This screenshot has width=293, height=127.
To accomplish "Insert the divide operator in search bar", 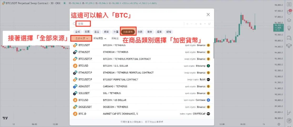I will click(187, 24).
